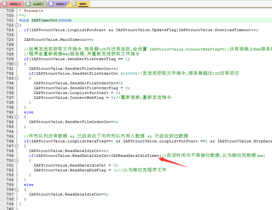
Task: Collapse the else block at line 741
Action: pyautogui.click(x=17, y=117)
